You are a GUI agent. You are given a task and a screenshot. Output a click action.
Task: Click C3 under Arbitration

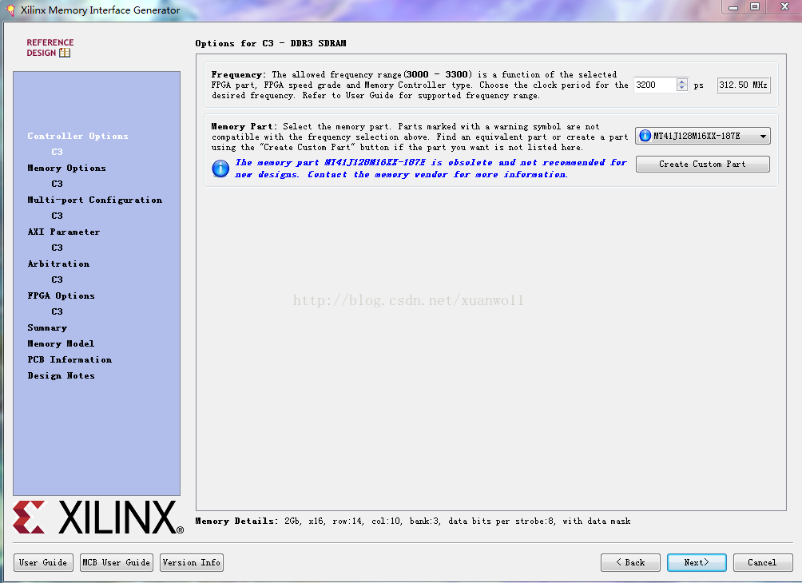click(57, 280)
